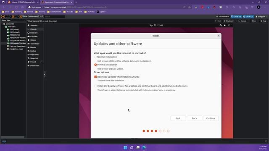Screen dimensions: 269x151
Task: Open the Documentation button
Action: point(222,17)
